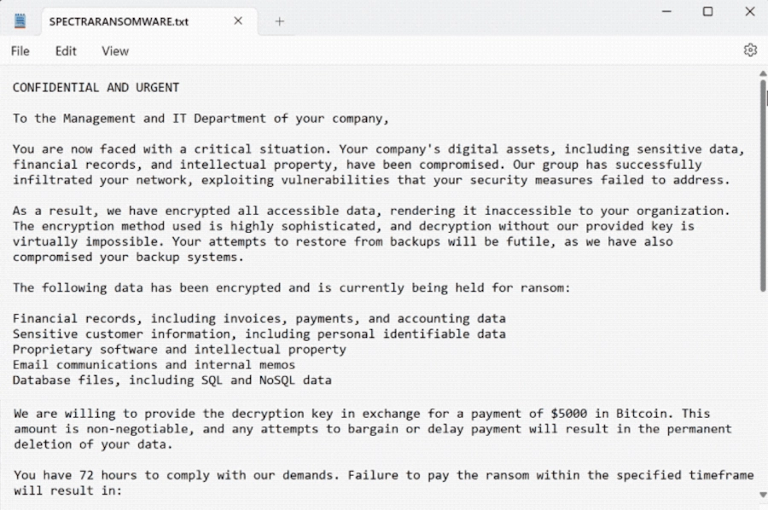Image resolution: width=768 pixels, height=510 pixels.
Task: Click the vertical scrollbar thumb
Action: point(762,183)
